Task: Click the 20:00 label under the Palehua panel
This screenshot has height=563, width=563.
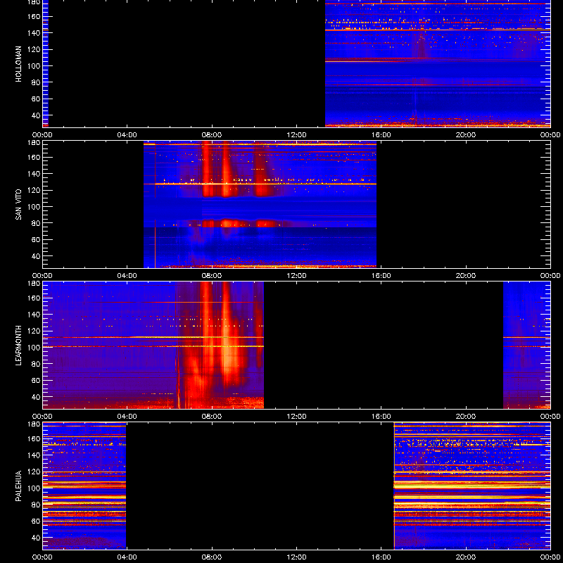Action: pyautogui.click(x=466, y=557)
